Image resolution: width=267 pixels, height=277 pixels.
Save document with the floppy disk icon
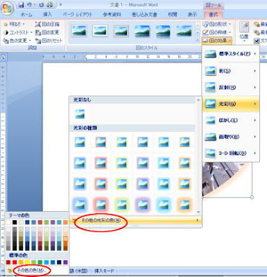(21, 5)
